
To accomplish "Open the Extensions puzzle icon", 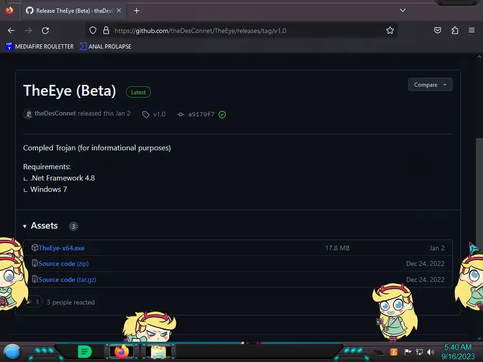I will click(455, 31).
